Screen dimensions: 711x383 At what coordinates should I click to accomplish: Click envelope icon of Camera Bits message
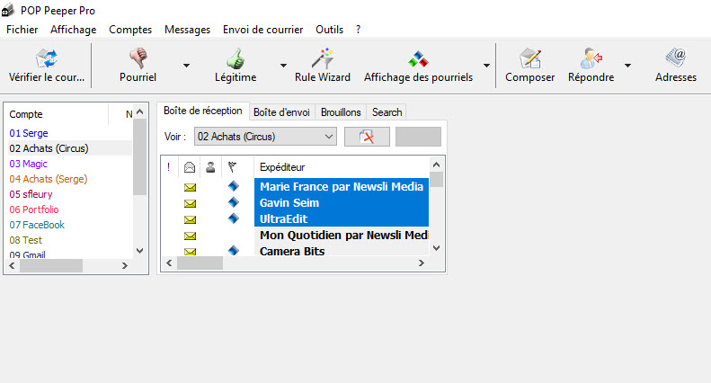click(x=190, y=252)
